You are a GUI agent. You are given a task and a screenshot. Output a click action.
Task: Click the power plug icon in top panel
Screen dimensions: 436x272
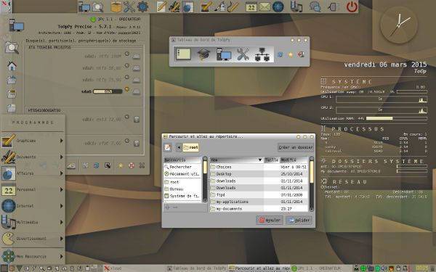point(333,7)
